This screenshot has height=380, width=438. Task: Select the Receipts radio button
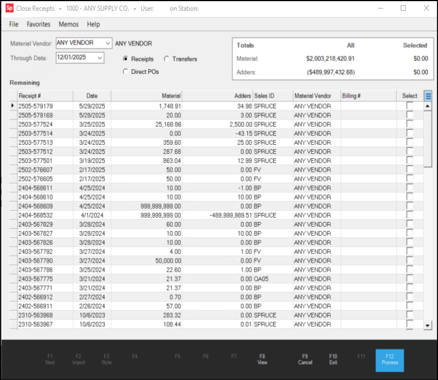tap(125, 59)
